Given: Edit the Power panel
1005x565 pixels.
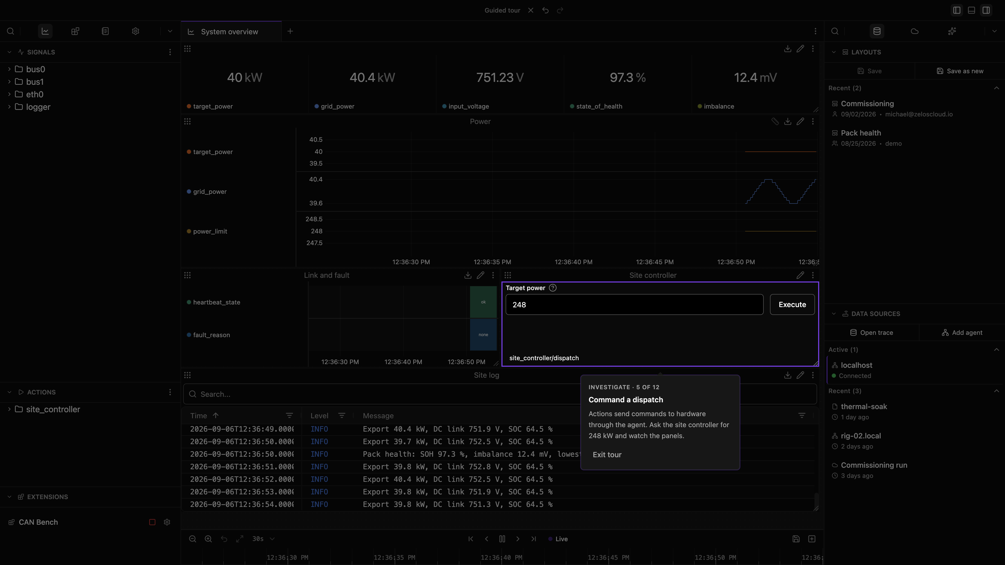Looking at the screenshot, I should tap(800, 122).
